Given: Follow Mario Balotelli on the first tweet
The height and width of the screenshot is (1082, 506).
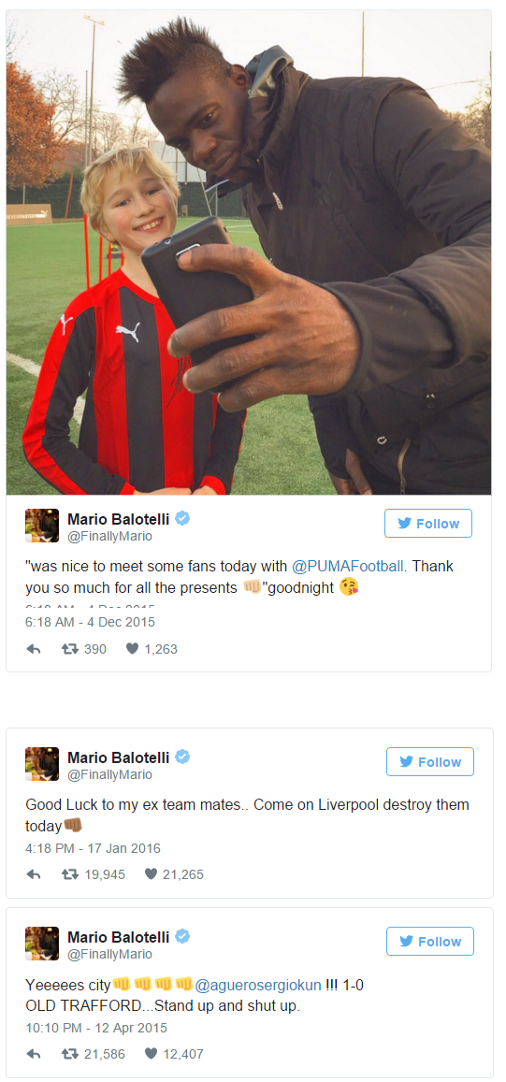Looking at the screenshot, I should [x=428, y=523].
